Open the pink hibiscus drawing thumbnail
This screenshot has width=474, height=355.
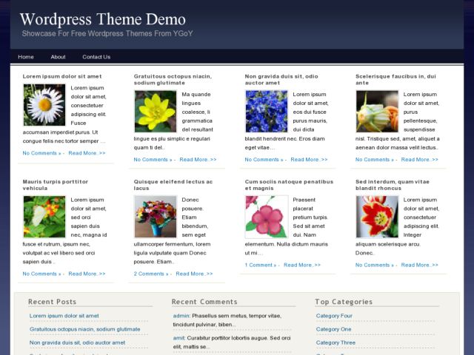[x=267, y=217]
